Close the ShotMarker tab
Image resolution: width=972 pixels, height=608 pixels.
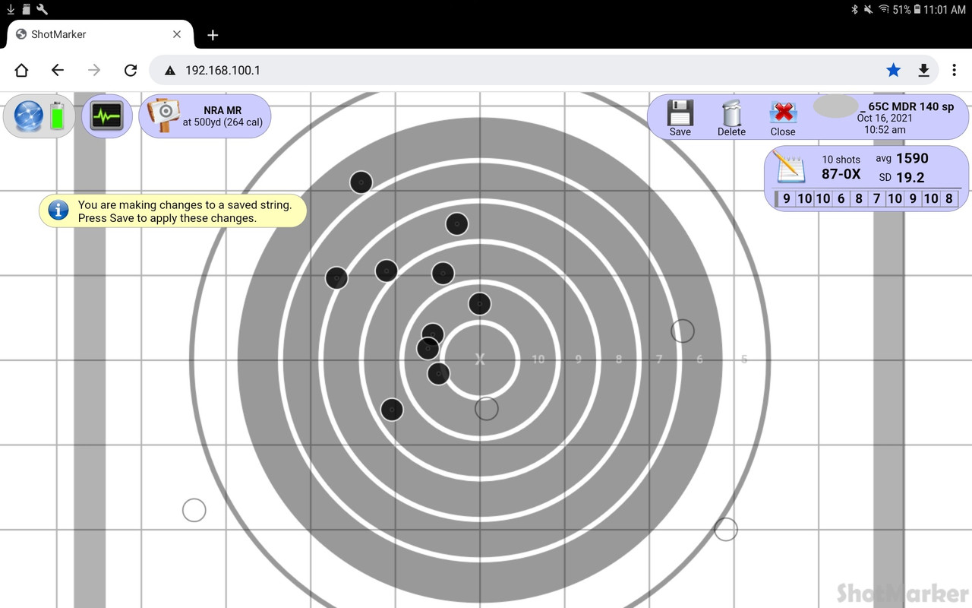177,34
